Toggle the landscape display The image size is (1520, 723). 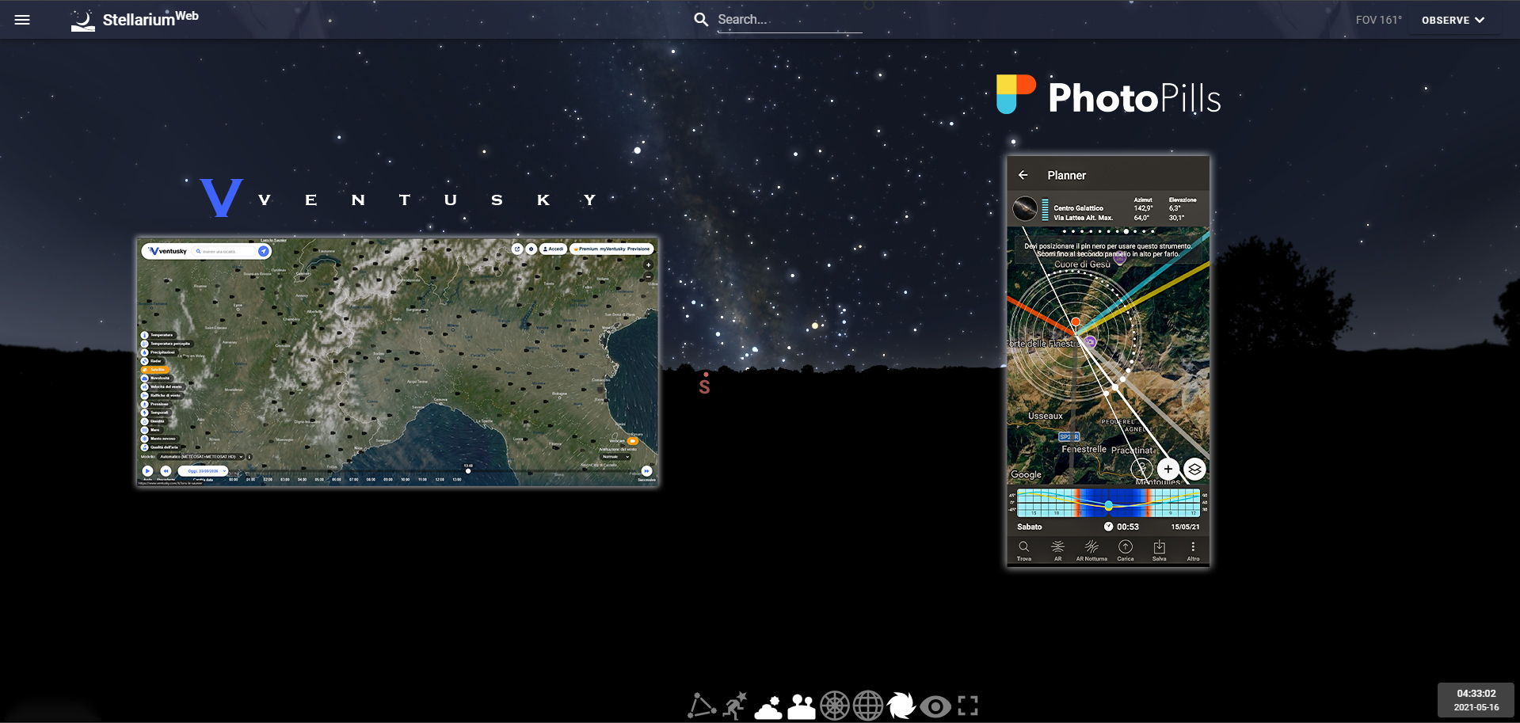pos(802,706)
